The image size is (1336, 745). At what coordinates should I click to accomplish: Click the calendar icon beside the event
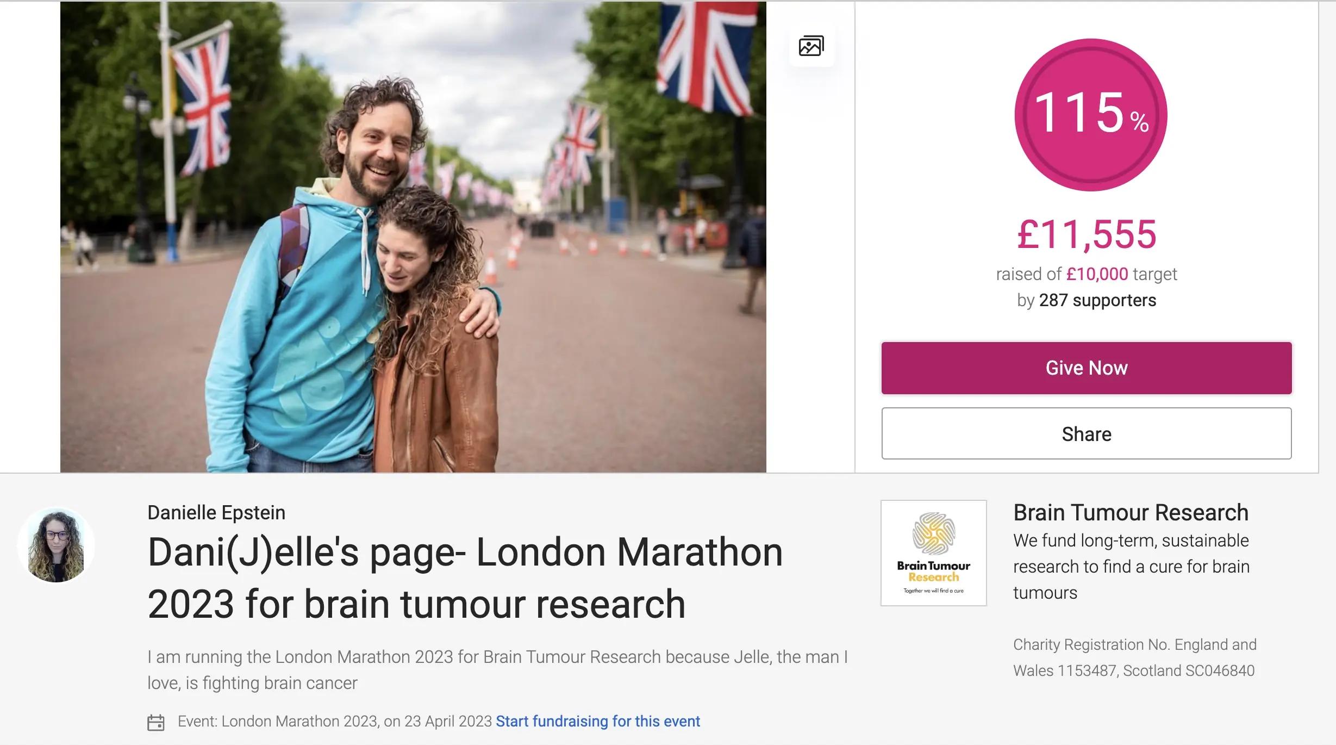click(x=156, y=722)
